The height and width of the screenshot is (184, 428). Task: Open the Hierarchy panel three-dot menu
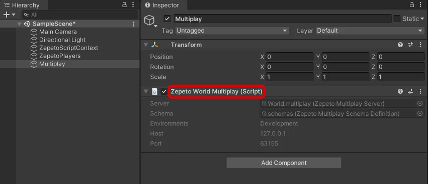[133, 5]
